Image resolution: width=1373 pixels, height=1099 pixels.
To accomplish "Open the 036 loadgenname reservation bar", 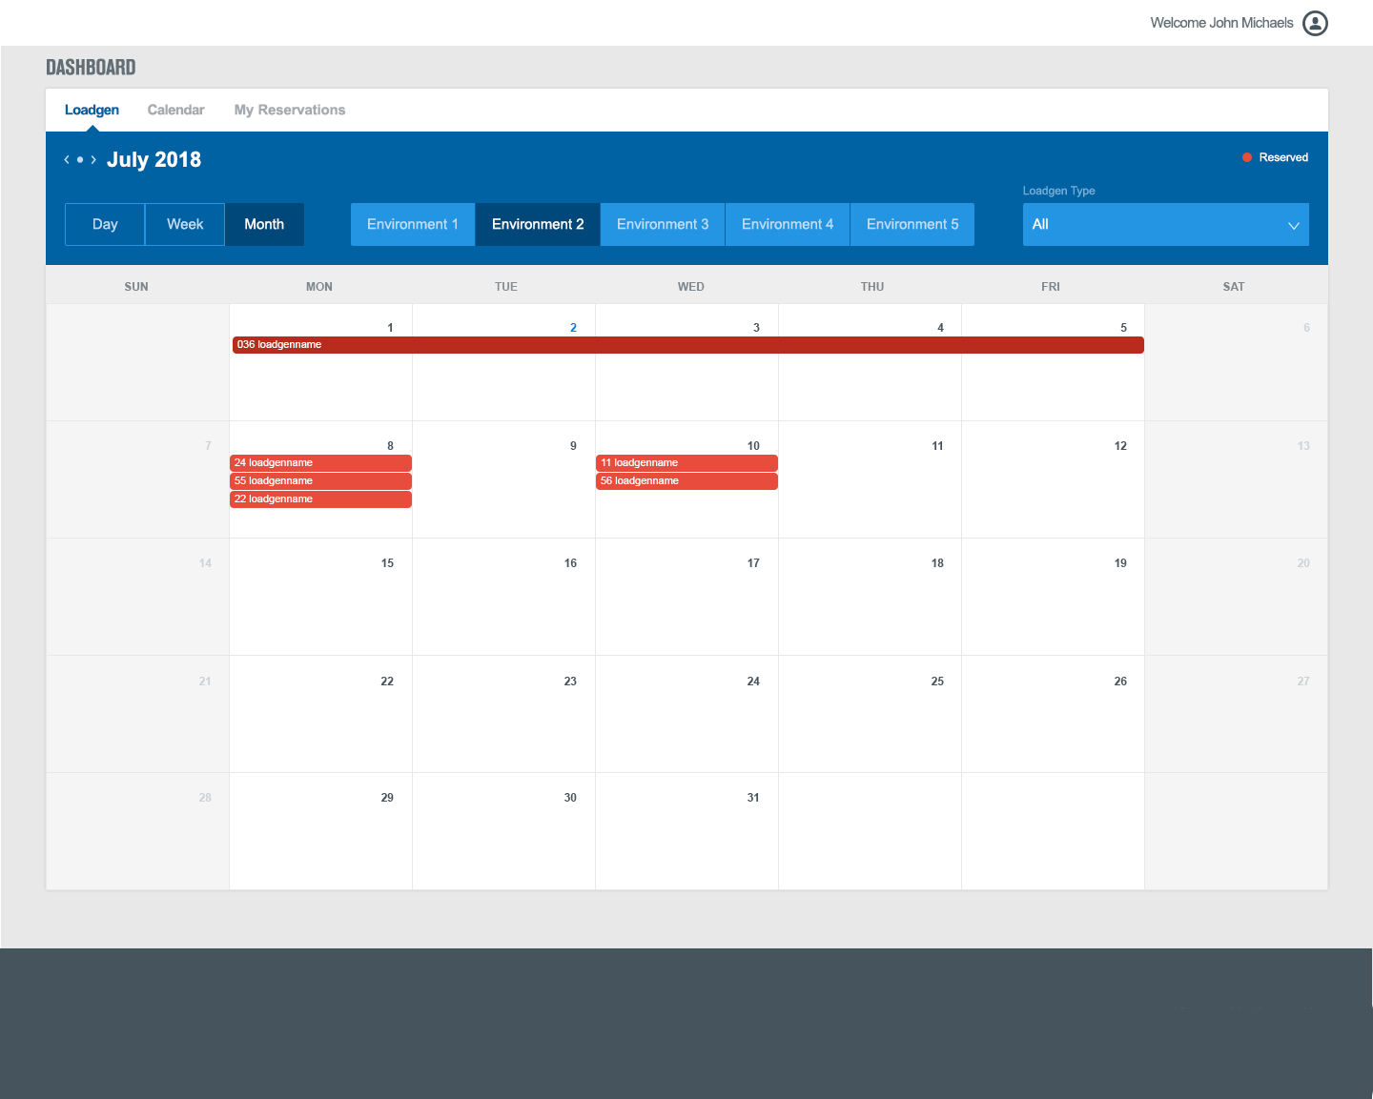I will 687,345.
